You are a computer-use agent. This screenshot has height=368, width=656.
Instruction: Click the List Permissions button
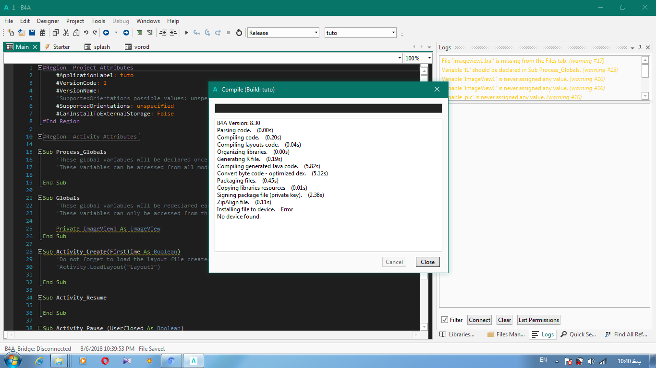point(538,320)
